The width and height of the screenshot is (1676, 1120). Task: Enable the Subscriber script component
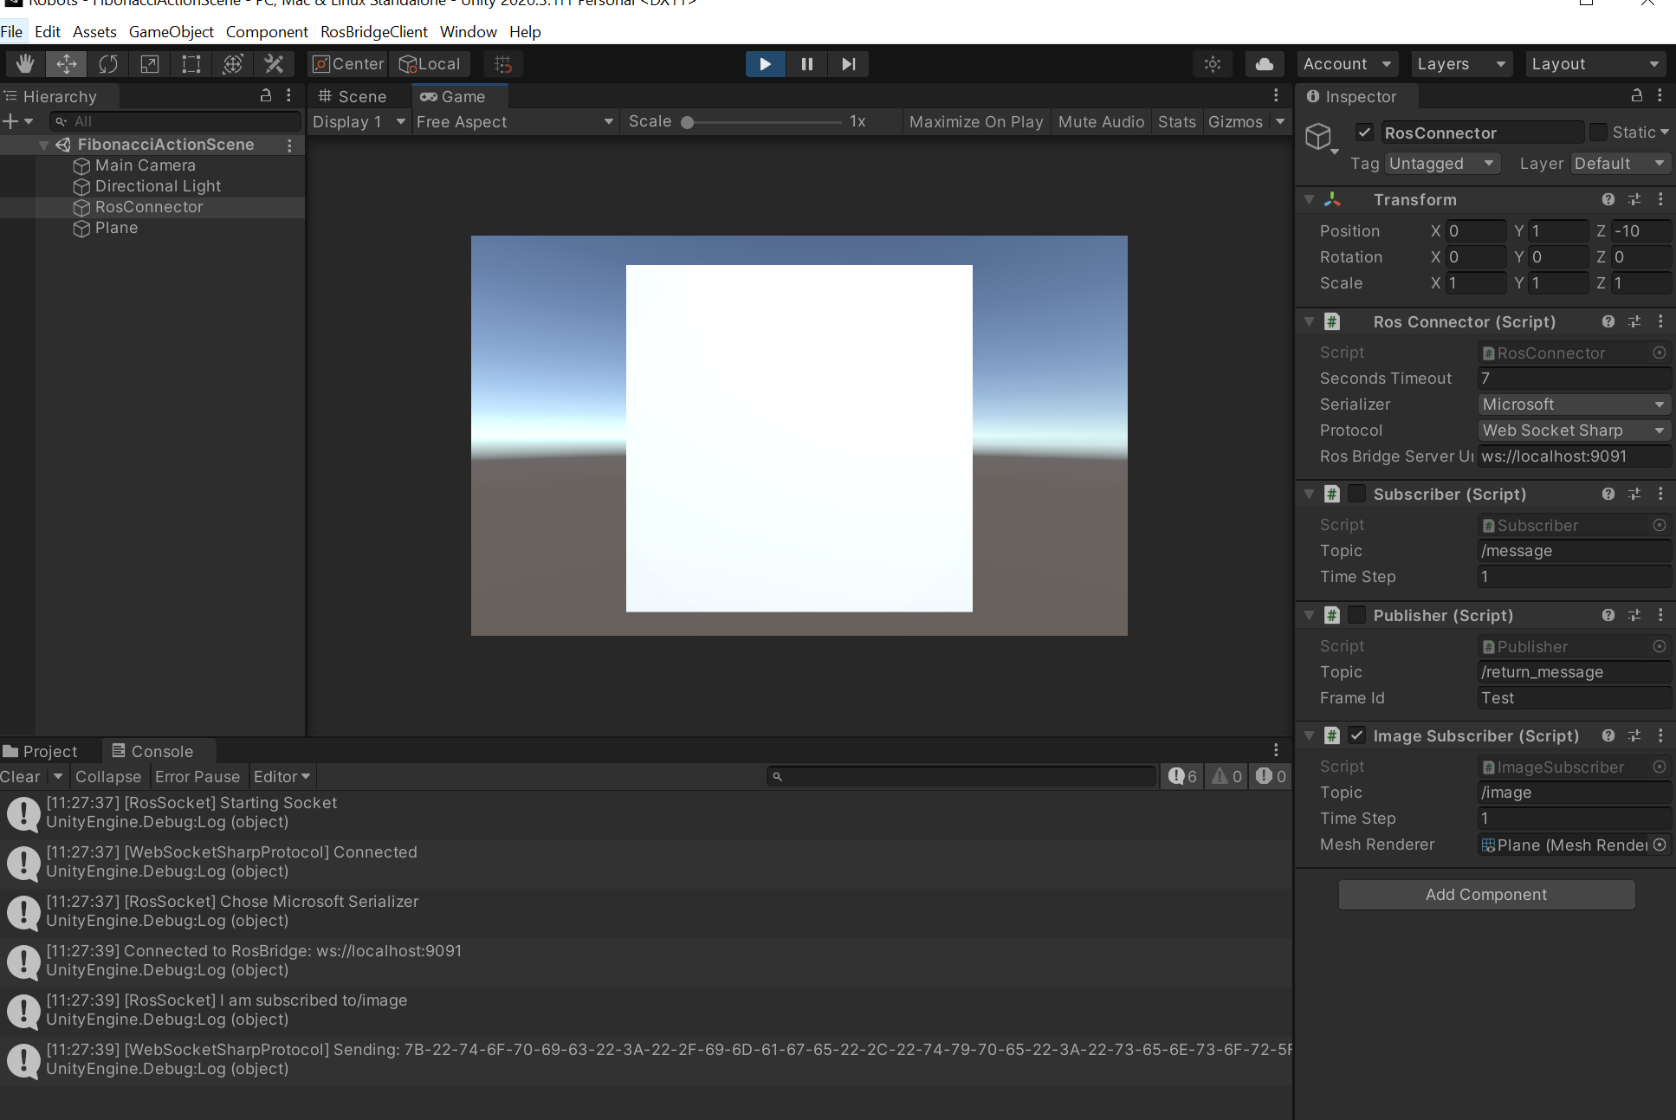(x=1356, y=494)
